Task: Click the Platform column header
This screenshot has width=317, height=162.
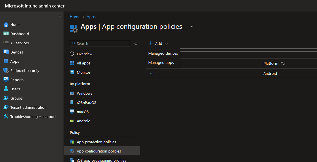Action: pos(271,63)
